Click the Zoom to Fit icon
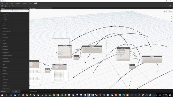Screen dimensions: 173x97 click(171, 14)
